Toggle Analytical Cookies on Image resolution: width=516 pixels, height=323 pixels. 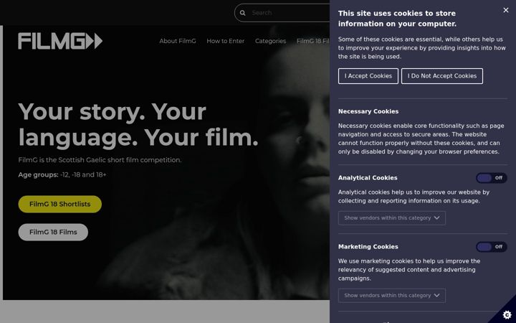[x=492, y=178]
